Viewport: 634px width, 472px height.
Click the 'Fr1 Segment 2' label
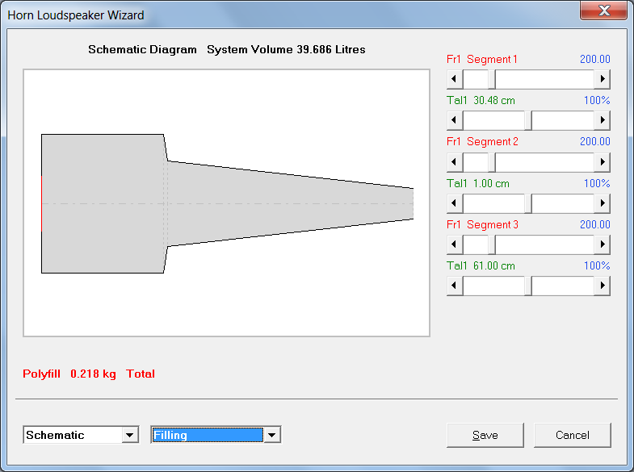tap(482, 142)
